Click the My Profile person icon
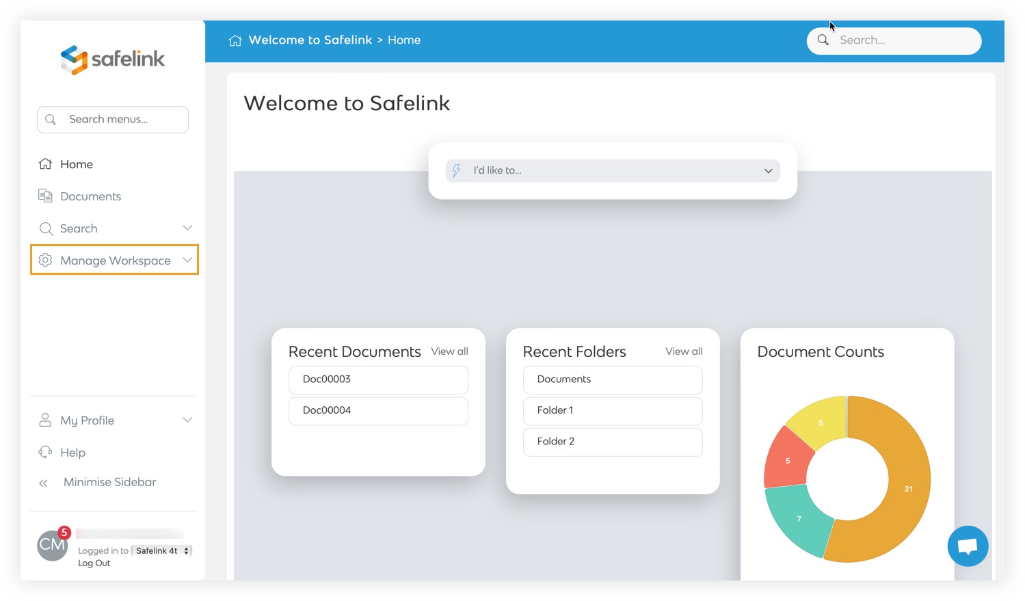This screenshot has width=1025, height=601. 46,420
